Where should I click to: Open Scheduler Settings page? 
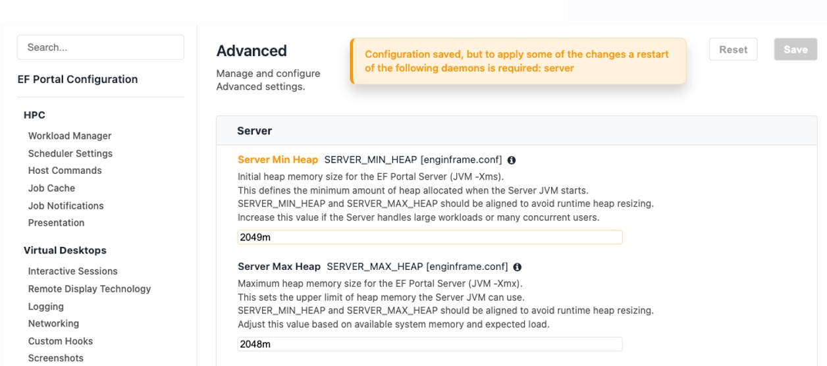70,153
